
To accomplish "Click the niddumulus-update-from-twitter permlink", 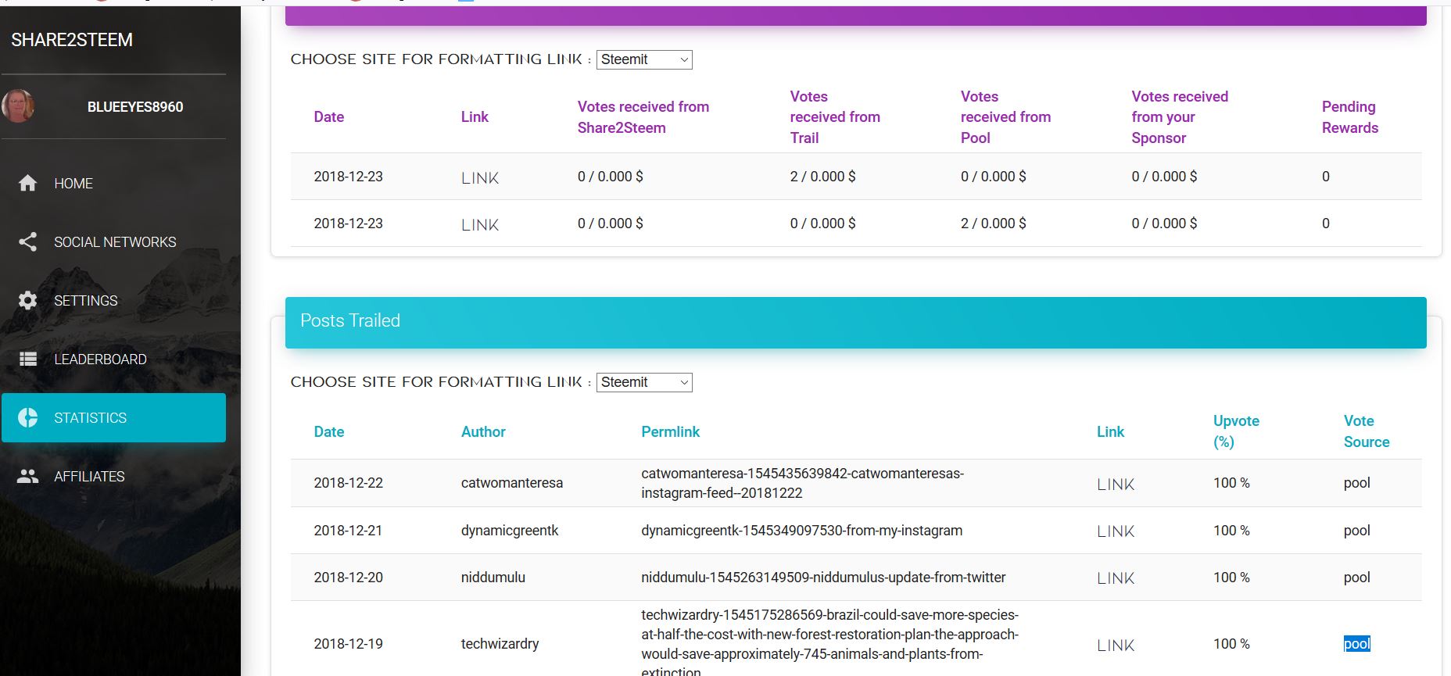I will [x=823, y=578].
